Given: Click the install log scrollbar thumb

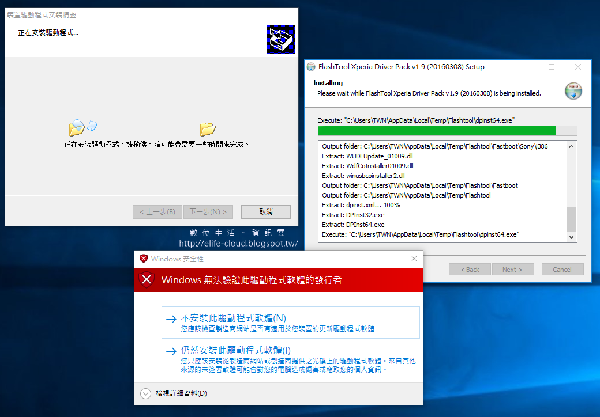Looking at the screenshot, I should (571, 219).
